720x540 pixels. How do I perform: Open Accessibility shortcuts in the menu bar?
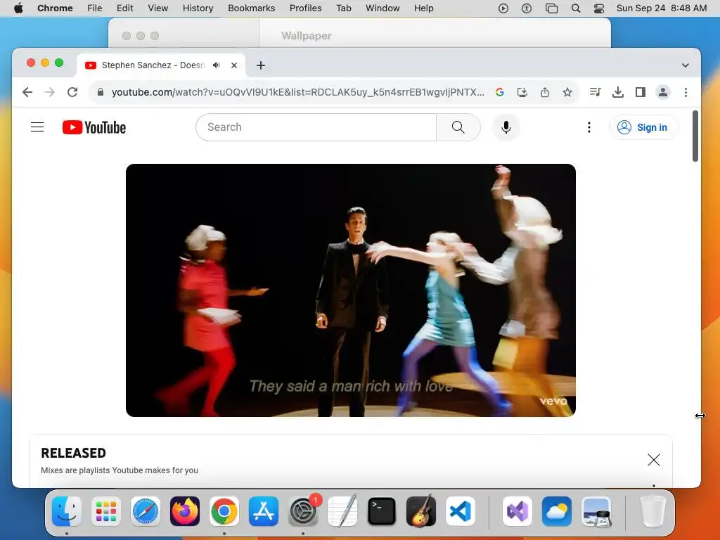pos(527,8)
